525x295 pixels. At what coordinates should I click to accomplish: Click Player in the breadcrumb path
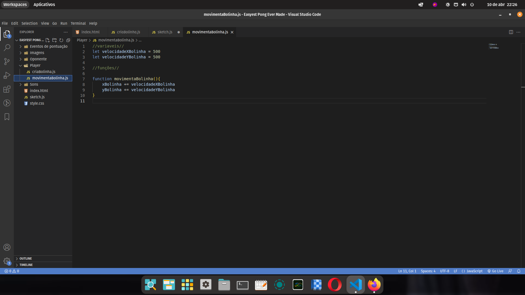82,40
